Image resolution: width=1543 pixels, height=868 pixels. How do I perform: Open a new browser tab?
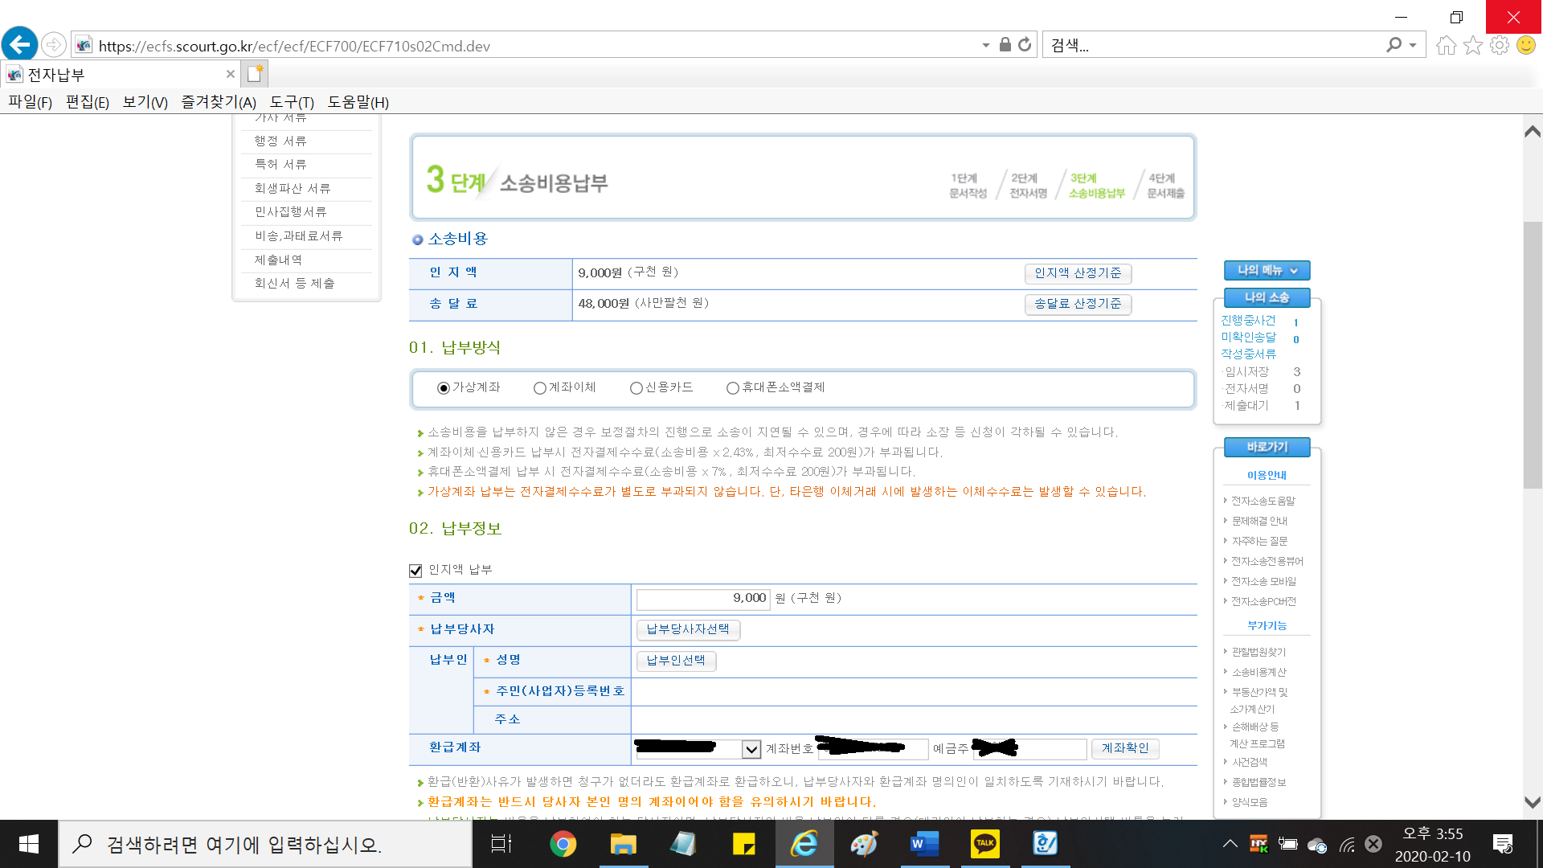(x=255, y=74)
